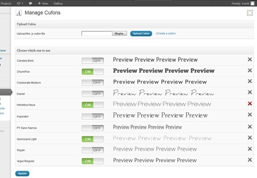The height and width of the screenshot is (178, 257).
Task: Click the cufon file path input field
Action: pyautogui.click(x=97, y=33)
